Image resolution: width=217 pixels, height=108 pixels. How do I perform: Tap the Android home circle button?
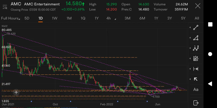(210, 54)
